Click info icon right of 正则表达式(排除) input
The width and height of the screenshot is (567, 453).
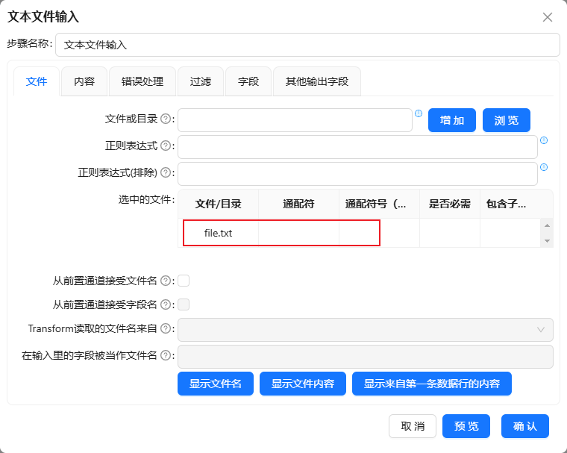pos(544,167)
